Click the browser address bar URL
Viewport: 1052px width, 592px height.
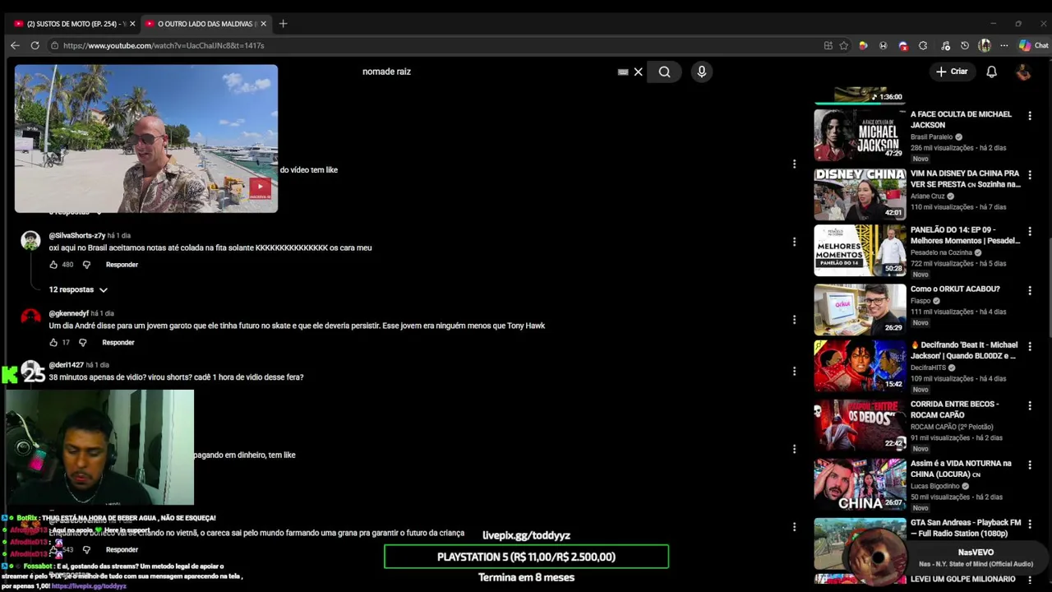(164, 45)
